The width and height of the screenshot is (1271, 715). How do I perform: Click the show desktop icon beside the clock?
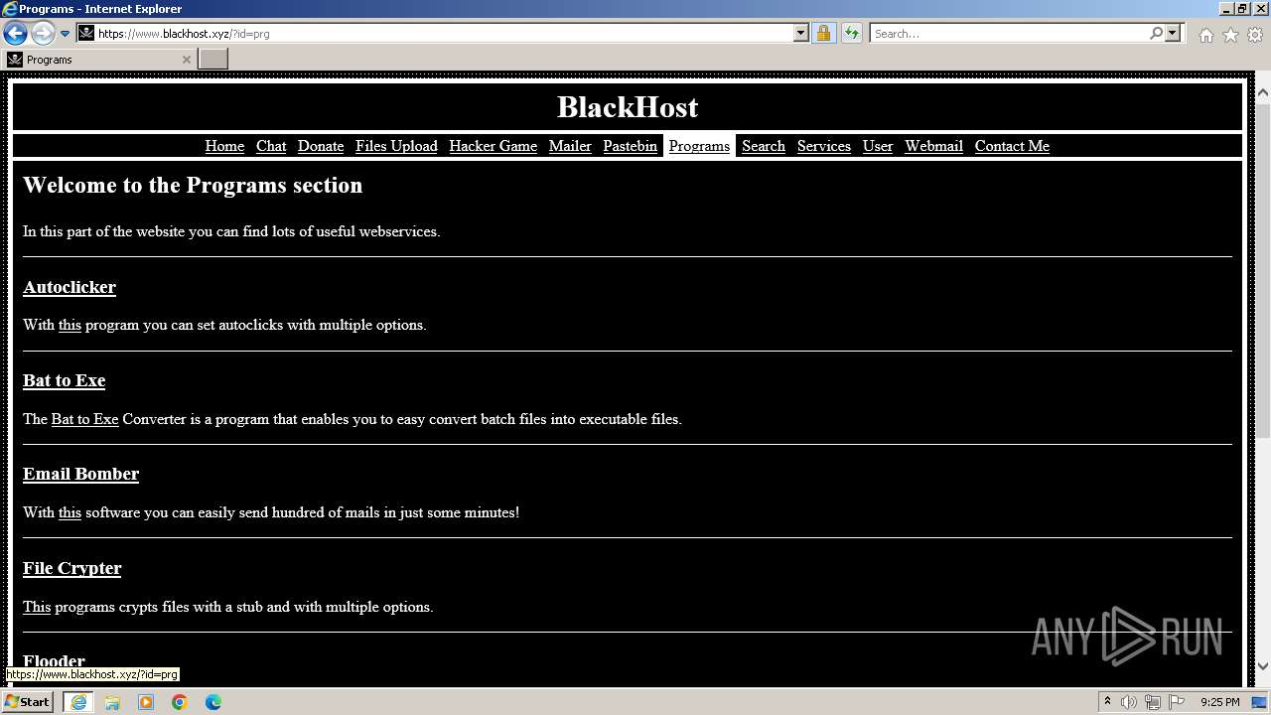(x=1259, y=702)
